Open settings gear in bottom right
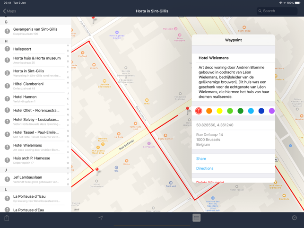304x228 pixels. pos(294,218)
